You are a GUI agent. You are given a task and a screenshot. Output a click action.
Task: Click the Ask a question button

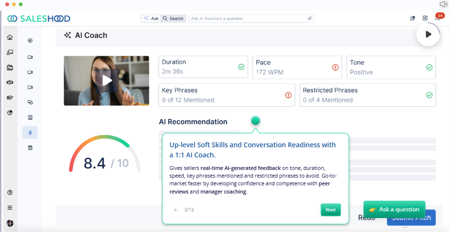(x=394, y=209)
